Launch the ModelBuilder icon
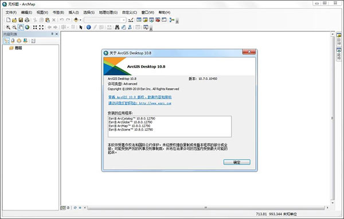This screenshot has height=219, width=344. [x=172, y=20]
